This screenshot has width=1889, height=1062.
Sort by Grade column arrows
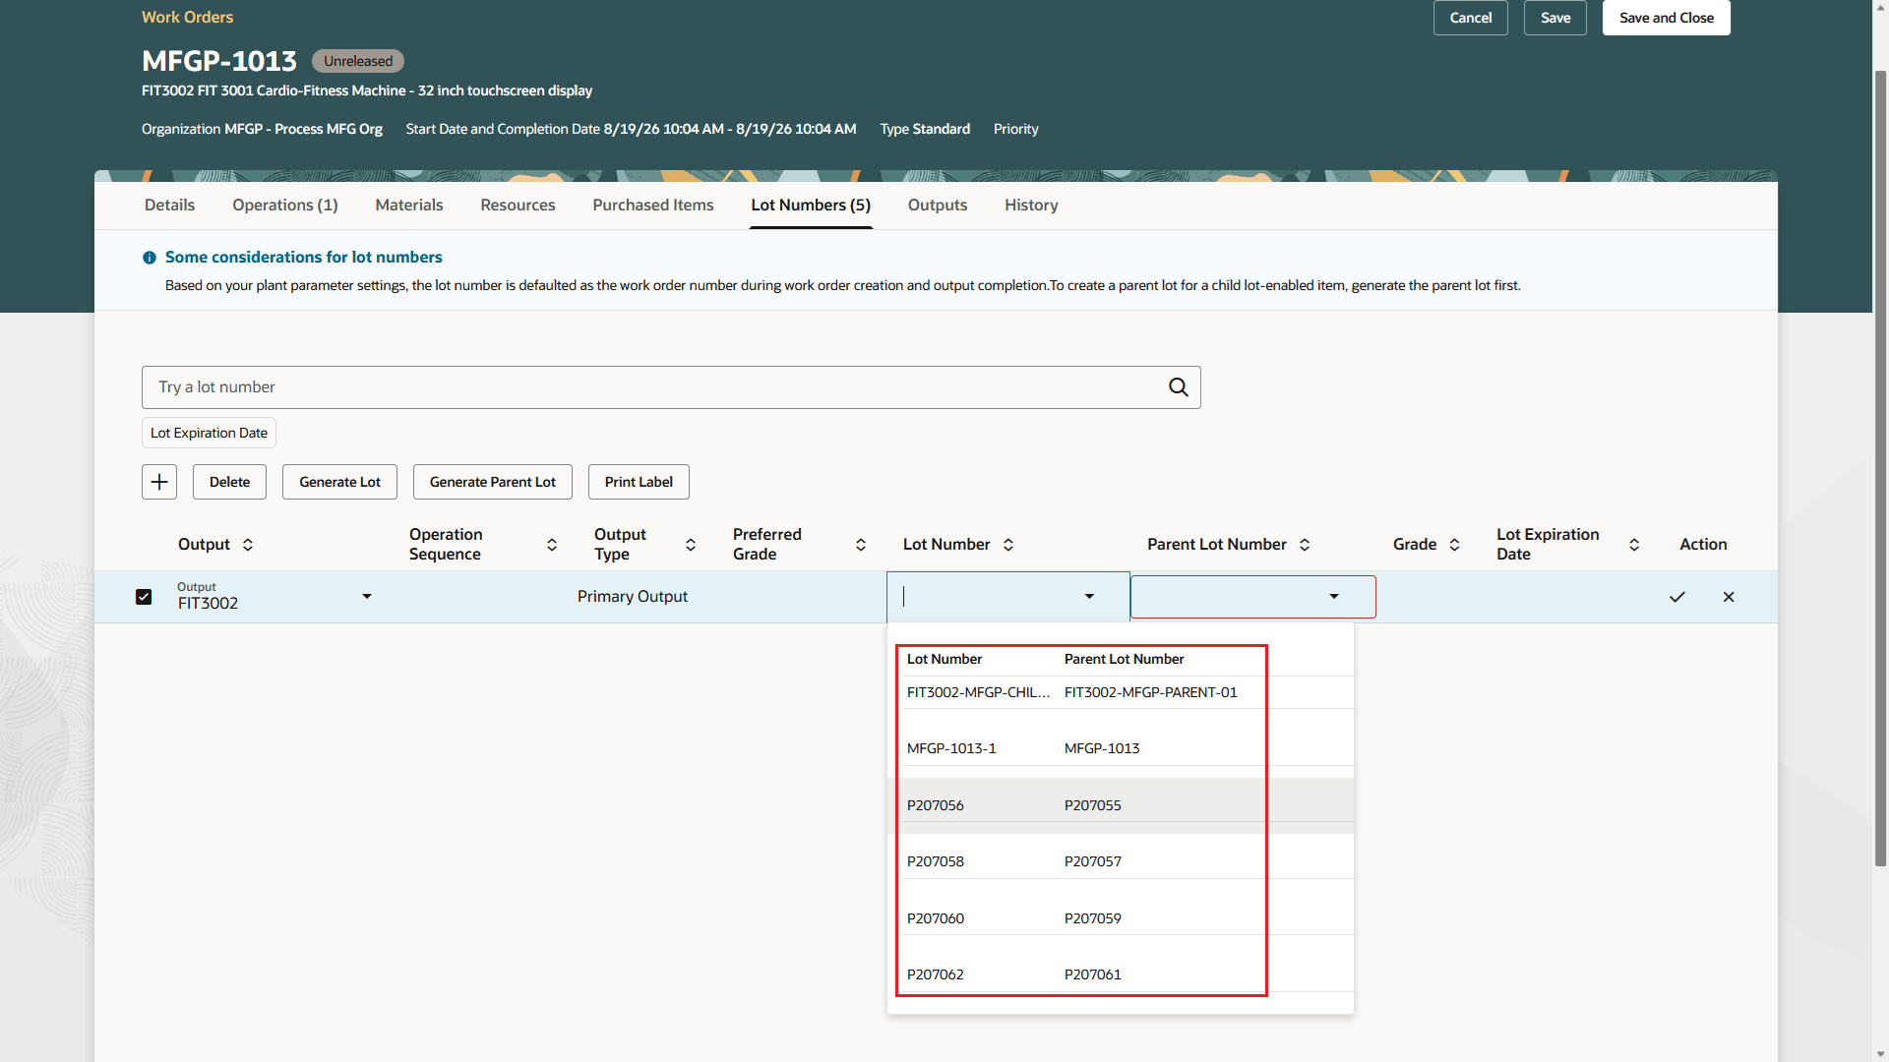coord(1454,545)
